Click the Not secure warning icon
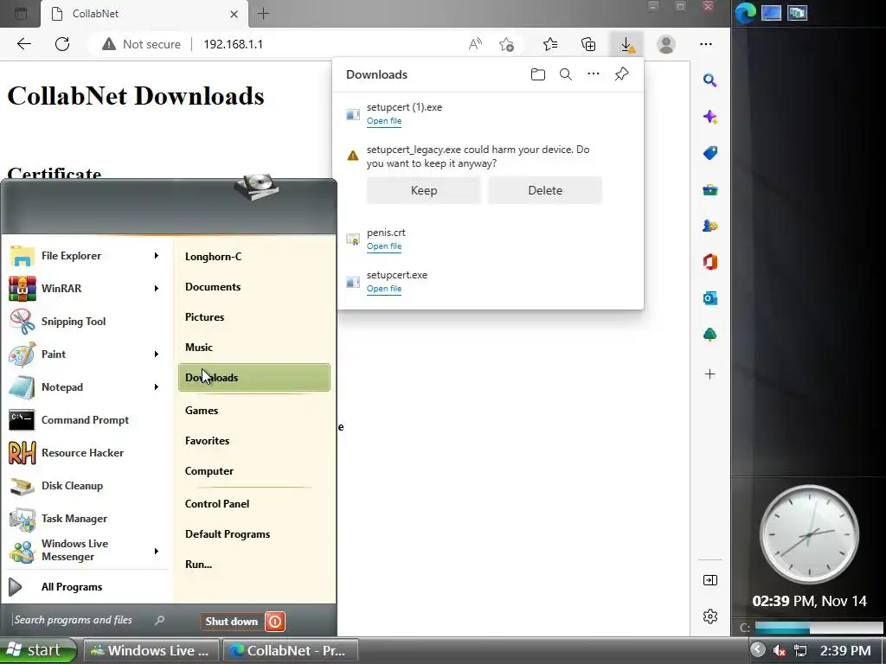Image resolution: width=886 pixels, height=664 pixels. (x=108, y=44)
